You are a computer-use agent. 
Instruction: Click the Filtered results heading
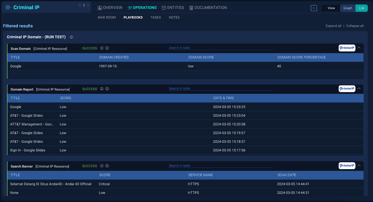point(18,26)
